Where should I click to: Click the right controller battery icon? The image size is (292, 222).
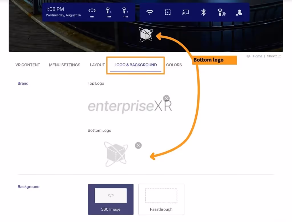(125, 12)
